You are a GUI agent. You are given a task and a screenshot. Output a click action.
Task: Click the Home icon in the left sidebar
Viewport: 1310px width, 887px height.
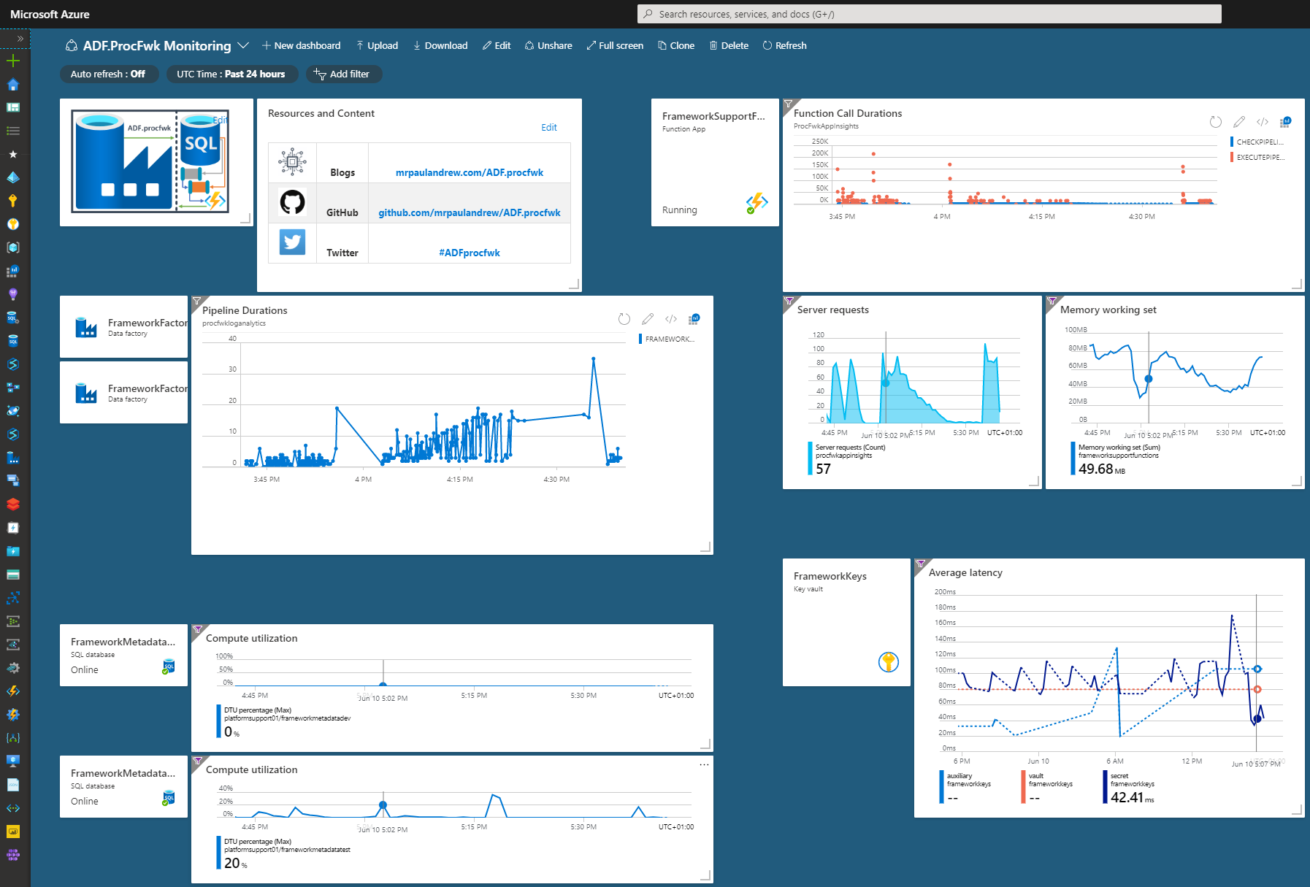(x=13, y=85)
